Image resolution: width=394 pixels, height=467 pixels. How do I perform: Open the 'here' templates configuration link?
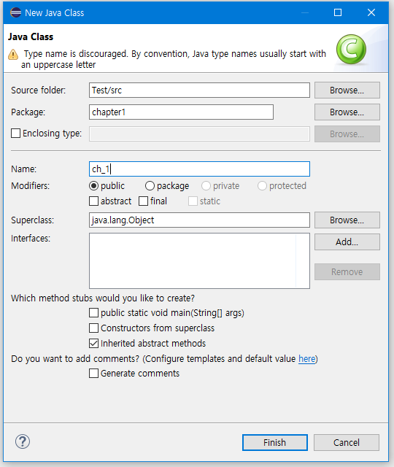tap(306, 359)
